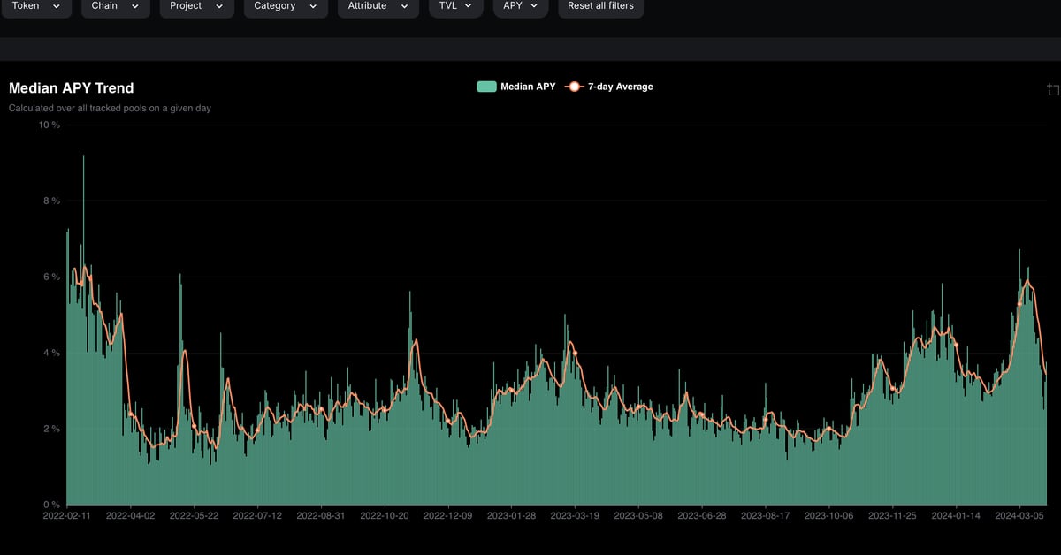
Task: Click the 2022-10-20 date label
Action: coord(385,515)
